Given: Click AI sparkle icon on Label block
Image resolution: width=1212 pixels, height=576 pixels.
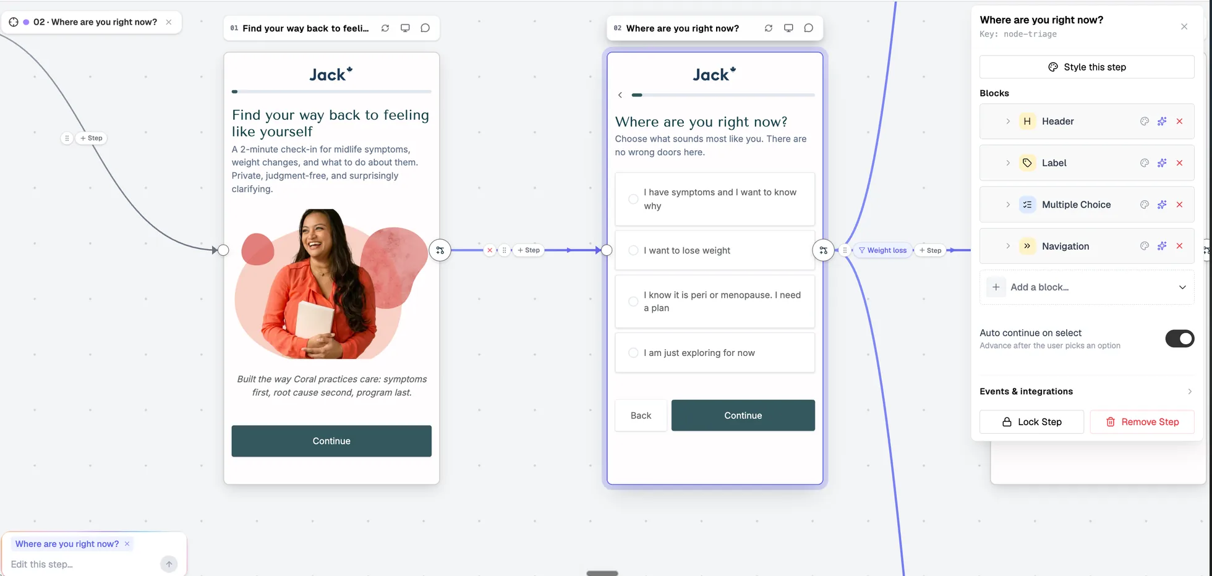Looking at the screenshot, I should (x=1162, y=163).
